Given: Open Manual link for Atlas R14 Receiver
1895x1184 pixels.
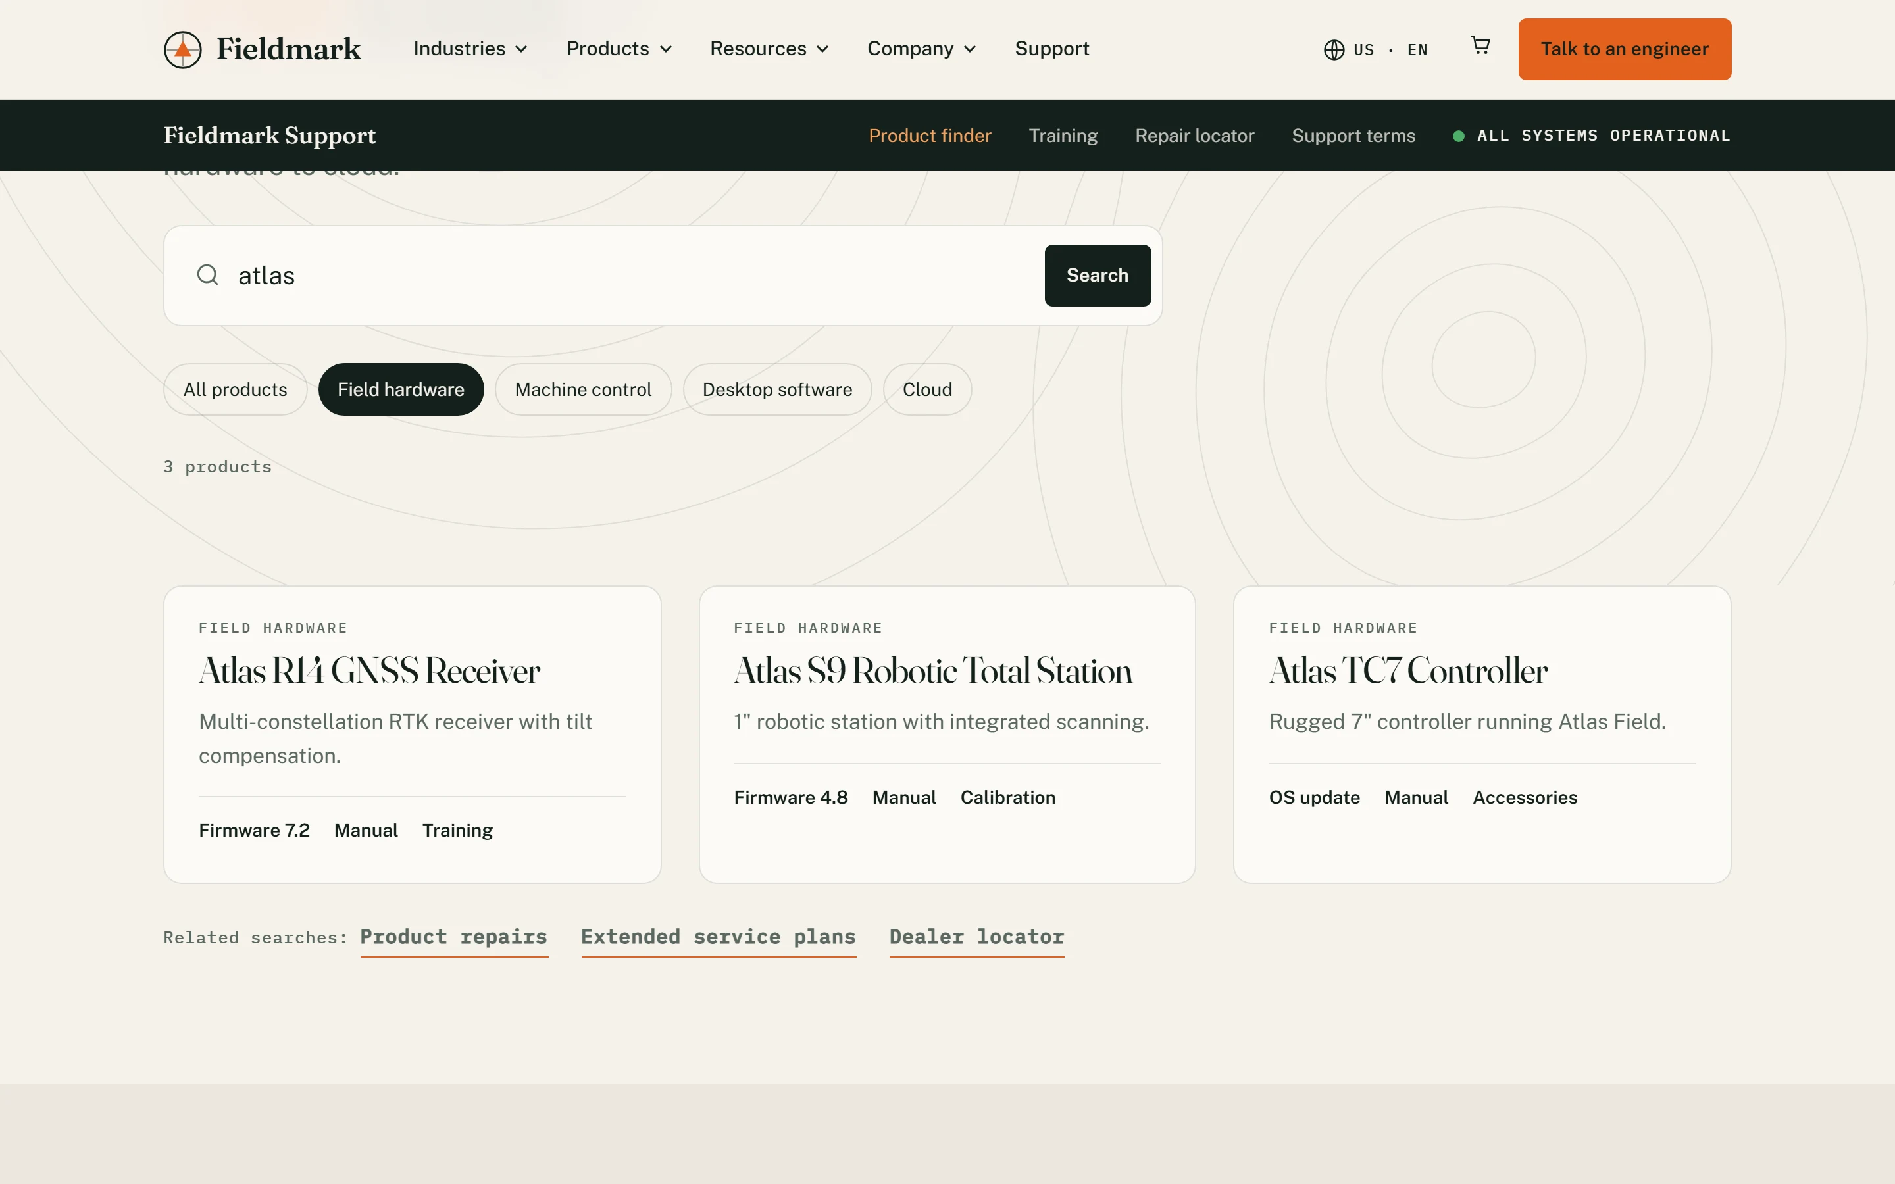Looking at the screenshot, I should click(366, 830).
